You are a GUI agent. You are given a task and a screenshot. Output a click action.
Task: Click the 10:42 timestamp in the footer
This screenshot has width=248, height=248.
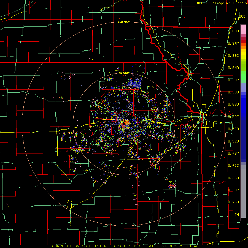point(192,246)
